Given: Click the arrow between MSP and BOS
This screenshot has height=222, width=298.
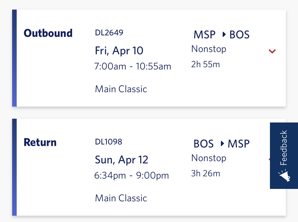Looking at the screenshot, I should pos(224,35).
